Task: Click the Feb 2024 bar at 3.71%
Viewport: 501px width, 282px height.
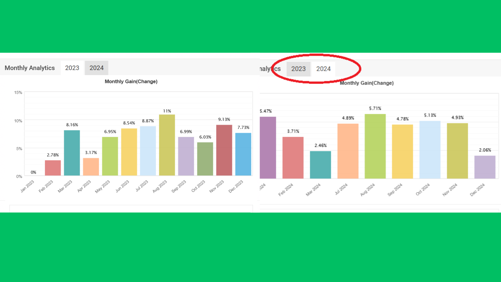Action: pyautogui.click(x=293, y=158)
